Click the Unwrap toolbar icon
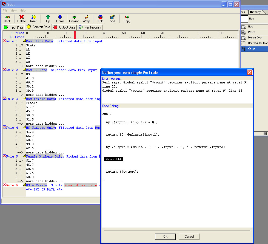268x244 pixels. (74, 17)
